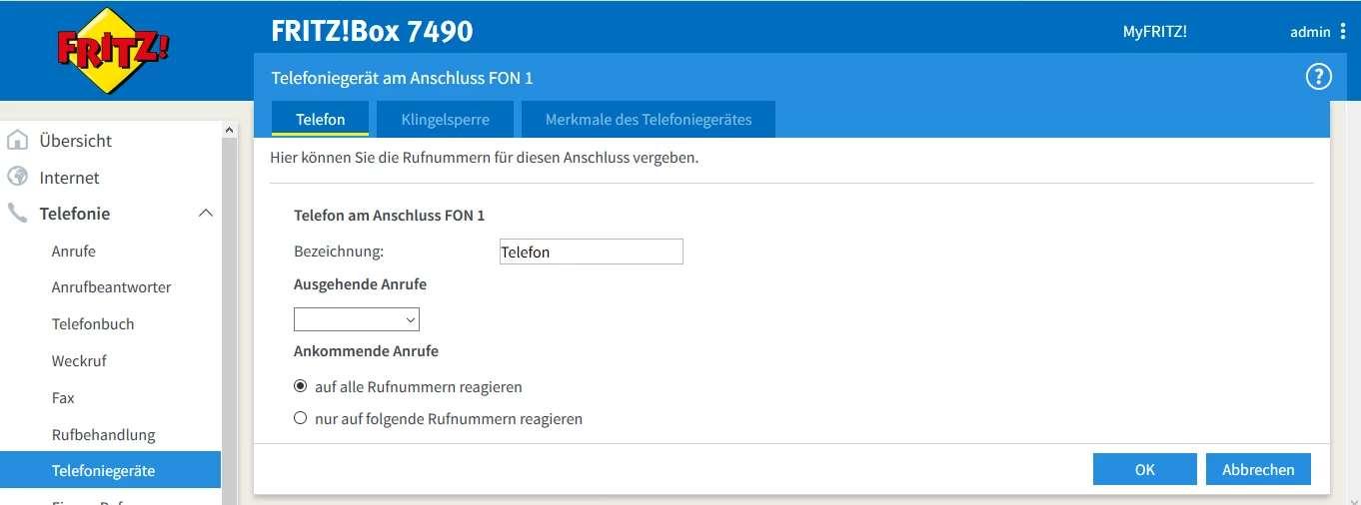
Task: Open Internet in the sidebar
Action: tap(70, 178)
